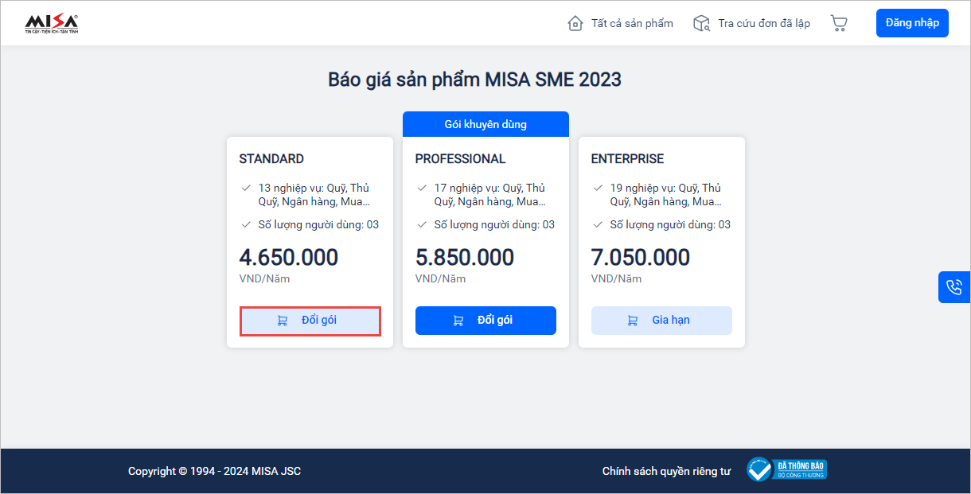Open the shopping cart icon
This screenshot has width=971, height=494.
tap(839, 23)
